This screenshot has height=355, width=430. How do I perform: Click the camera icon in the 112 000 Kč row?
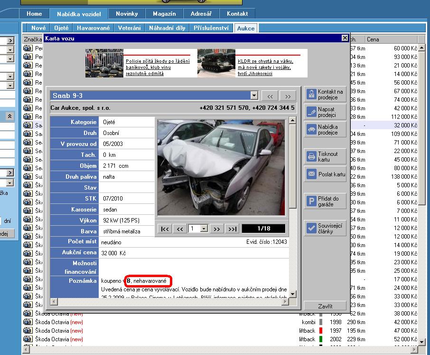tap(28, 117)
